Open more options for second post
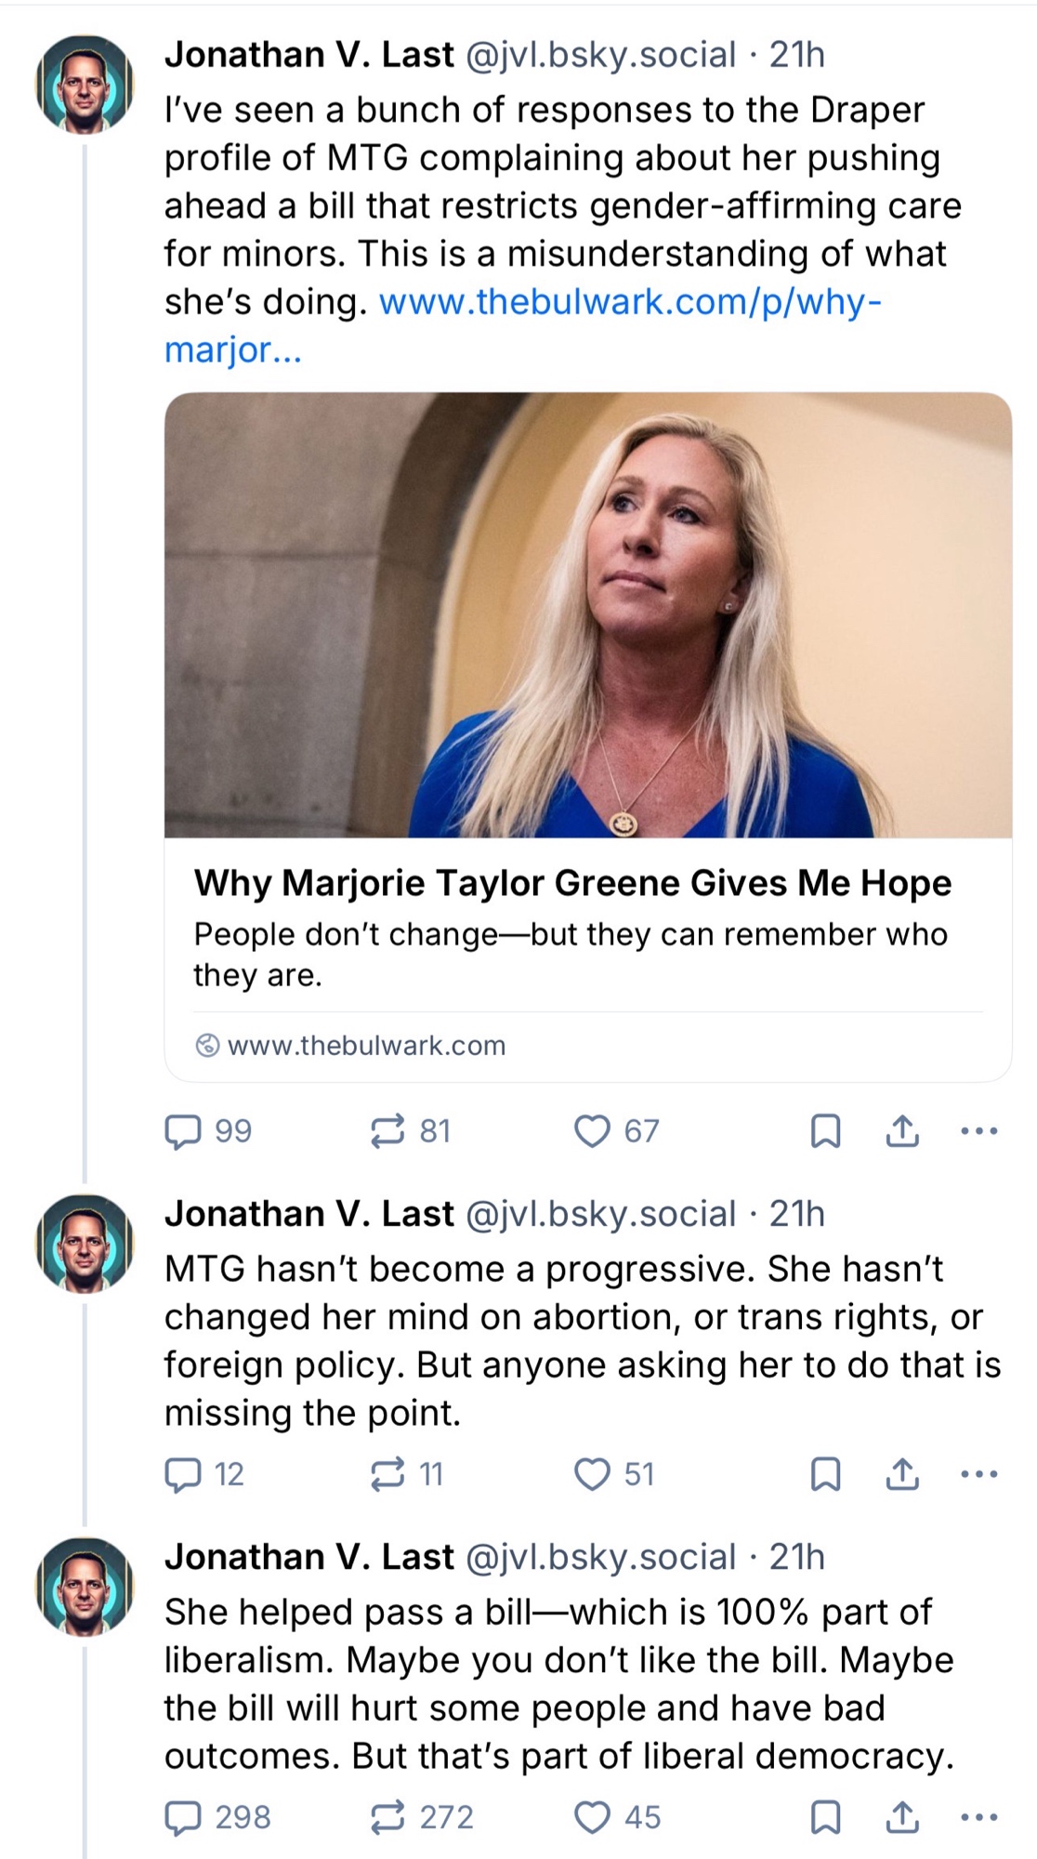 tap(978, 1474)
